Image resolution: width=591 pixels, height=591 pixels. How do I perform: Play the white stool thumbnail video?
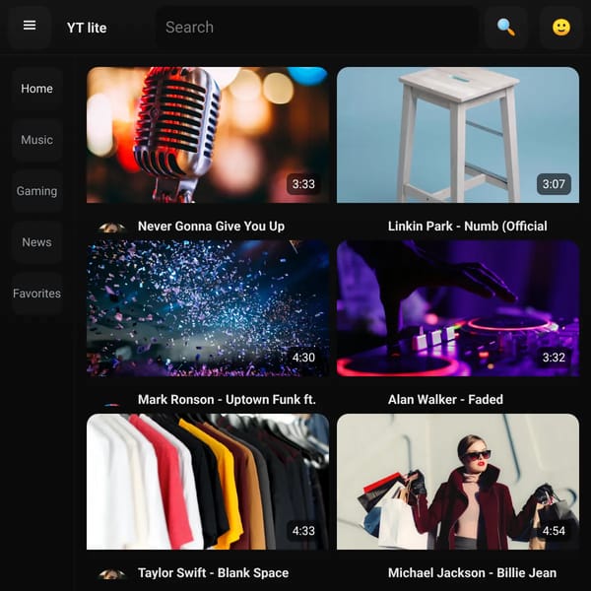(458, 135)
